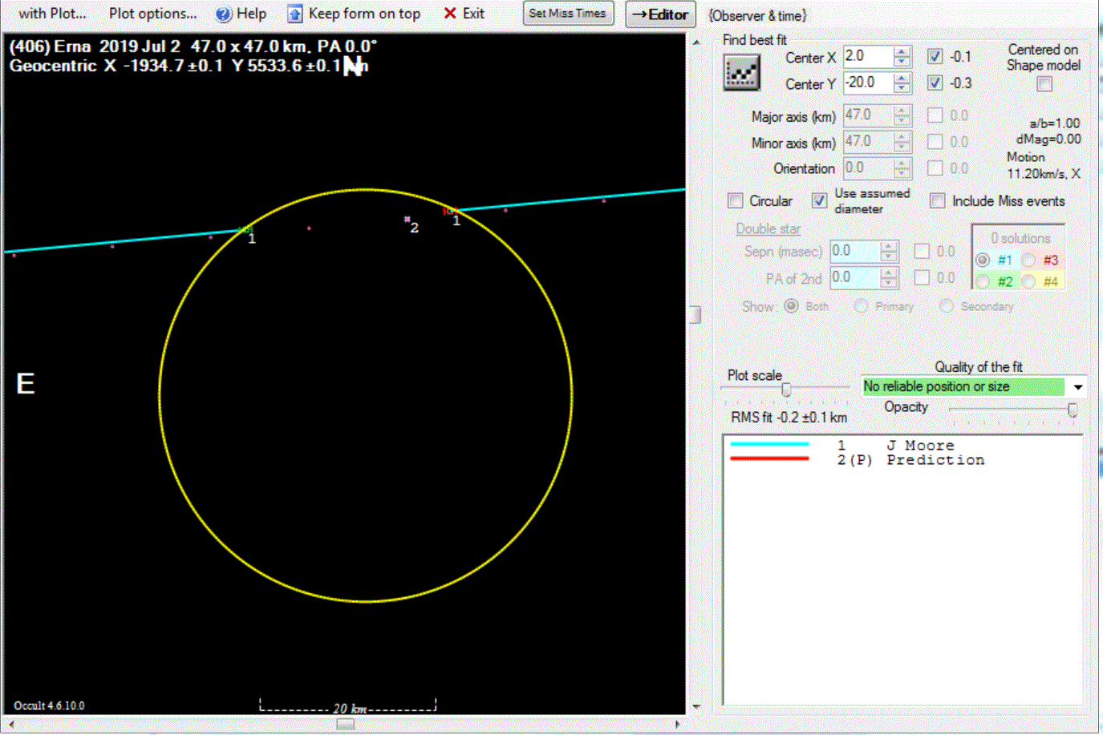Viewport: 1103px width, 735px height.
Task: Open the Plot options... menu
Action: pyautogui.click(x=152, y=14)
